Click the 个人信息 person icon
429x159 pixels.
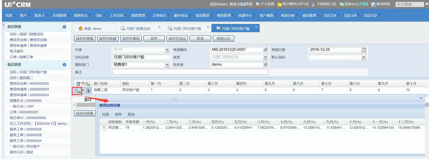(258, 4)
